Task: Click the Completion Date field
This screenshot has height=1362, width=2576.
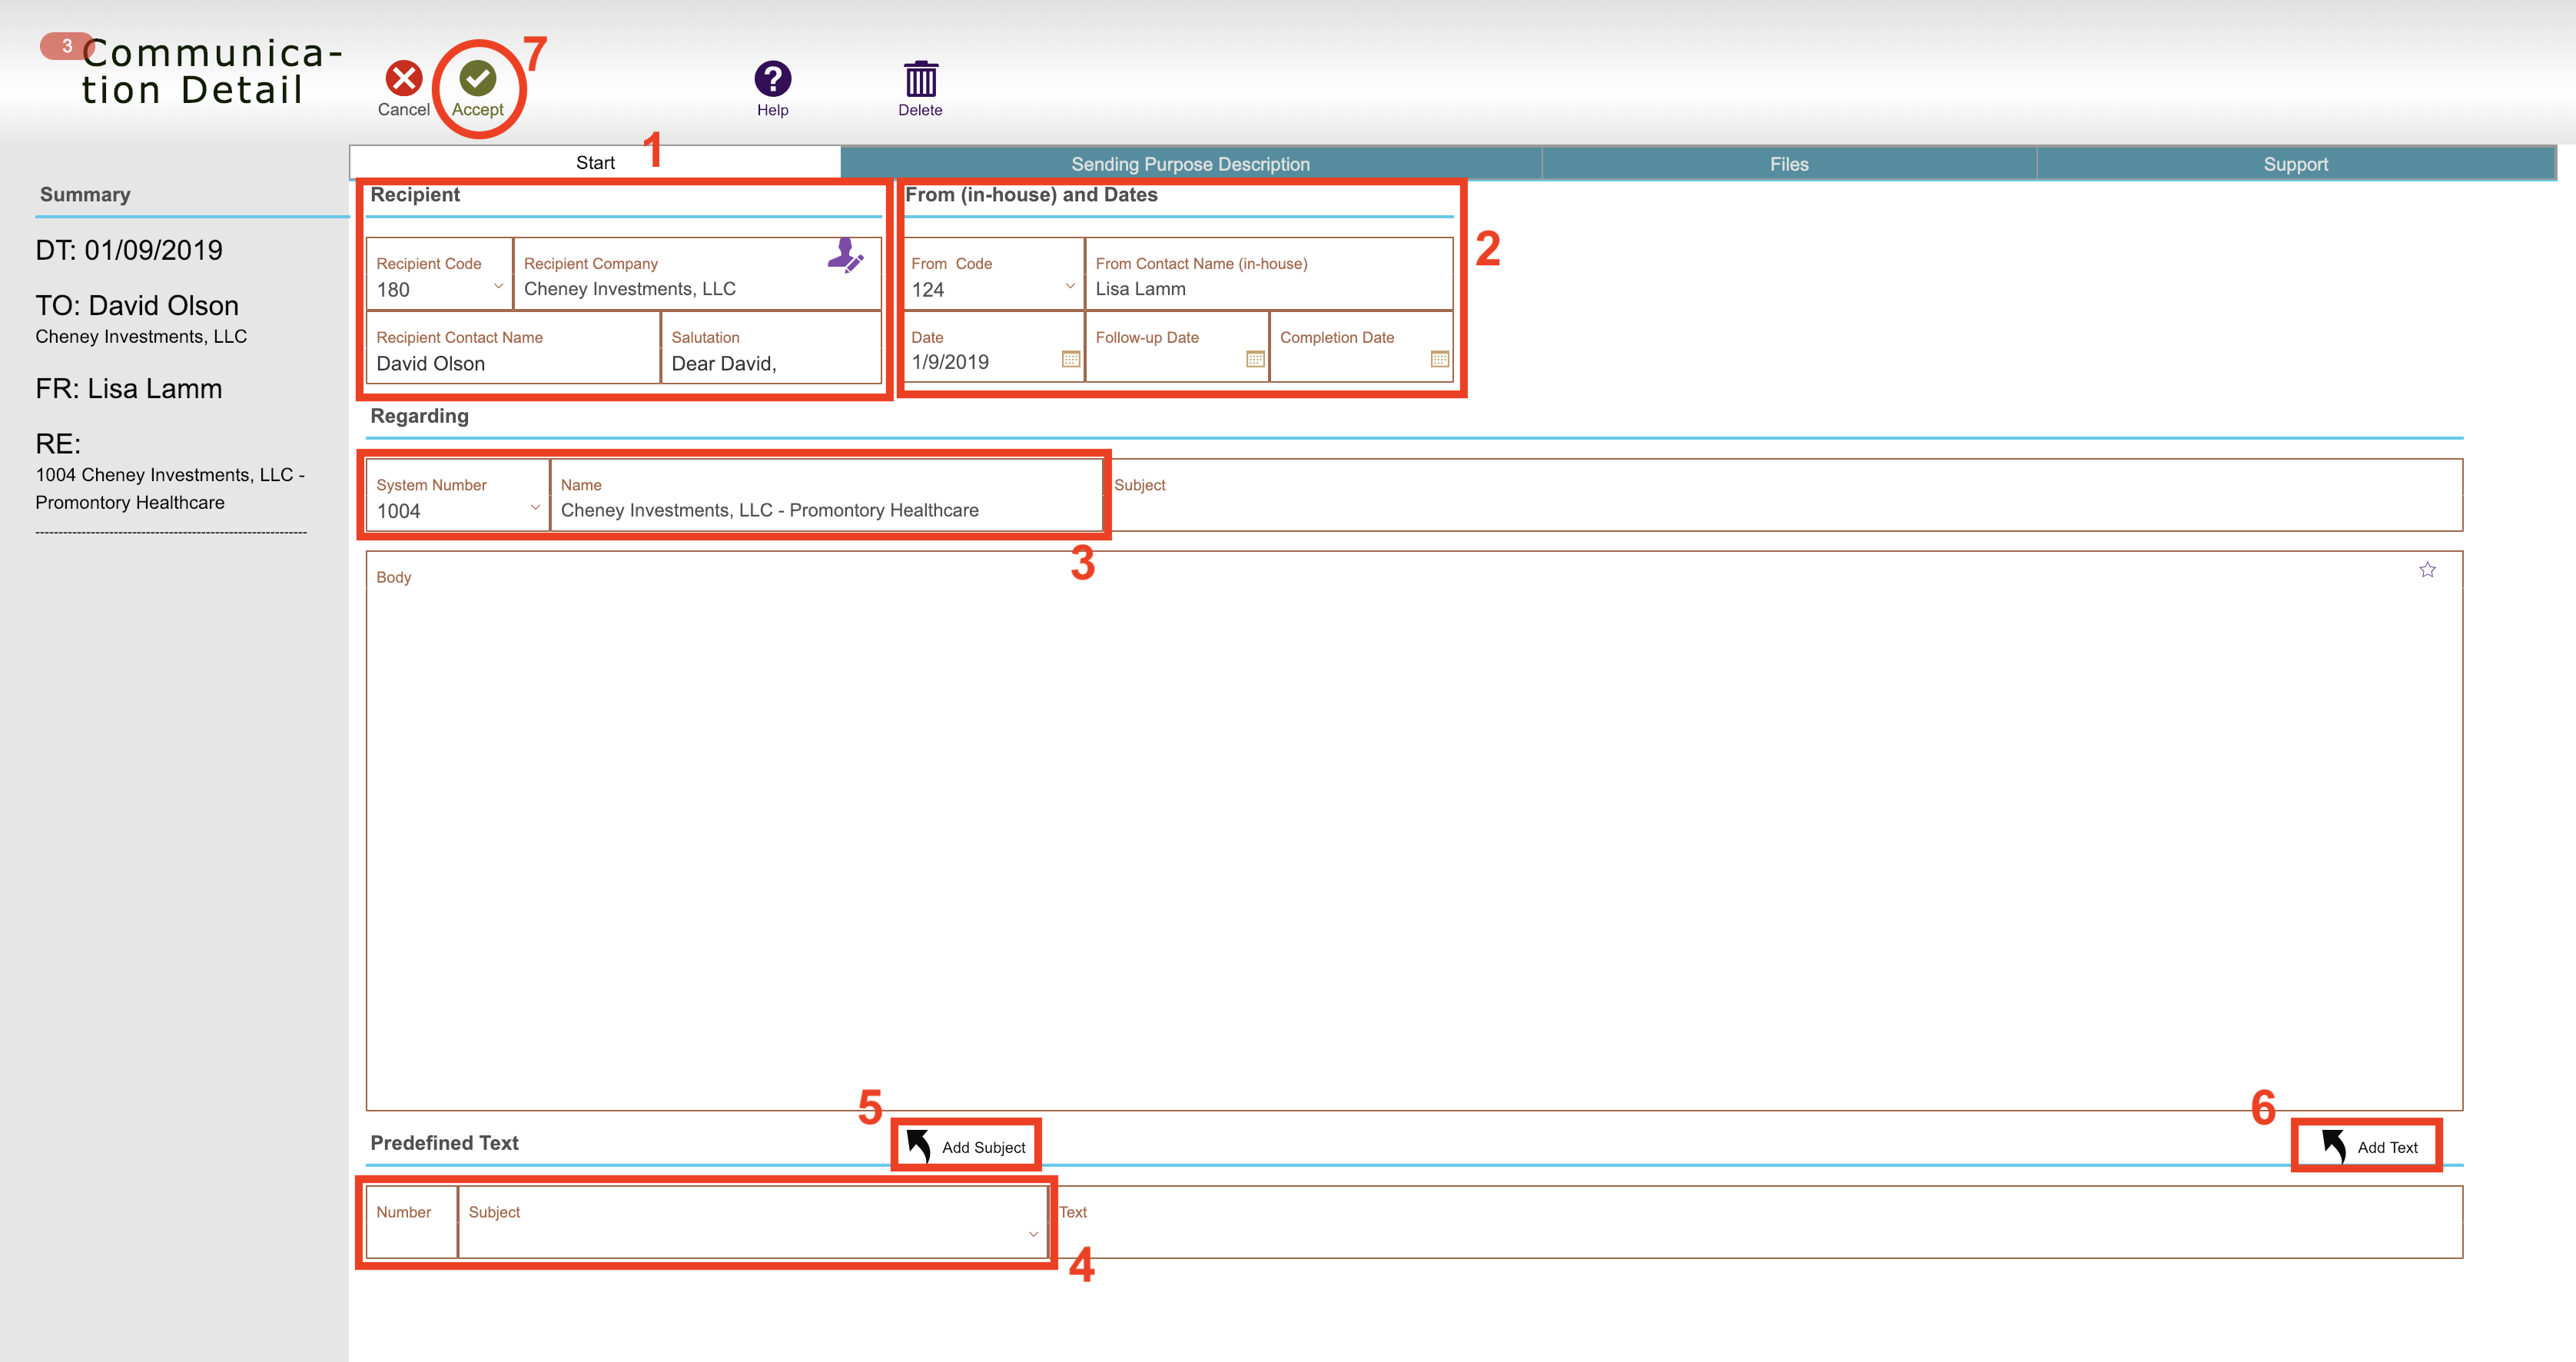Action: tap(1361, 348)
